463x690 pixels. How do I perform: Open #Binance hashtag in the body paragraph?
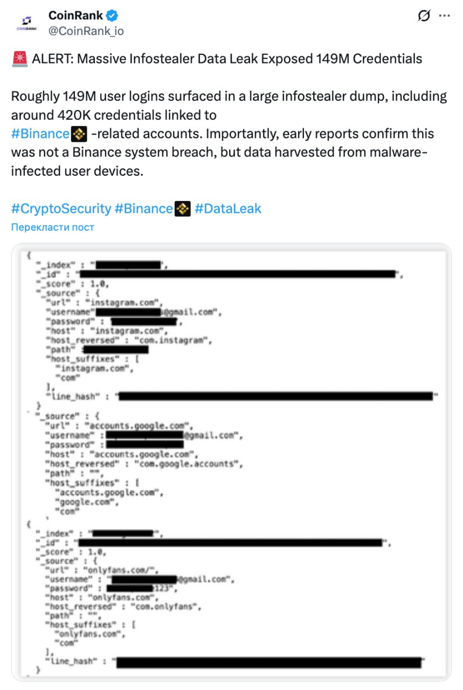(x=40, y=134)
